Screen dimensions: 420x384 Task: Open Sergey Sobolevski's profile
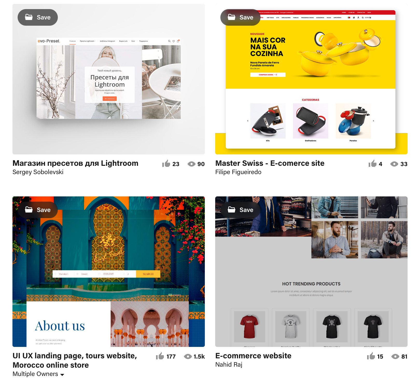38,172
